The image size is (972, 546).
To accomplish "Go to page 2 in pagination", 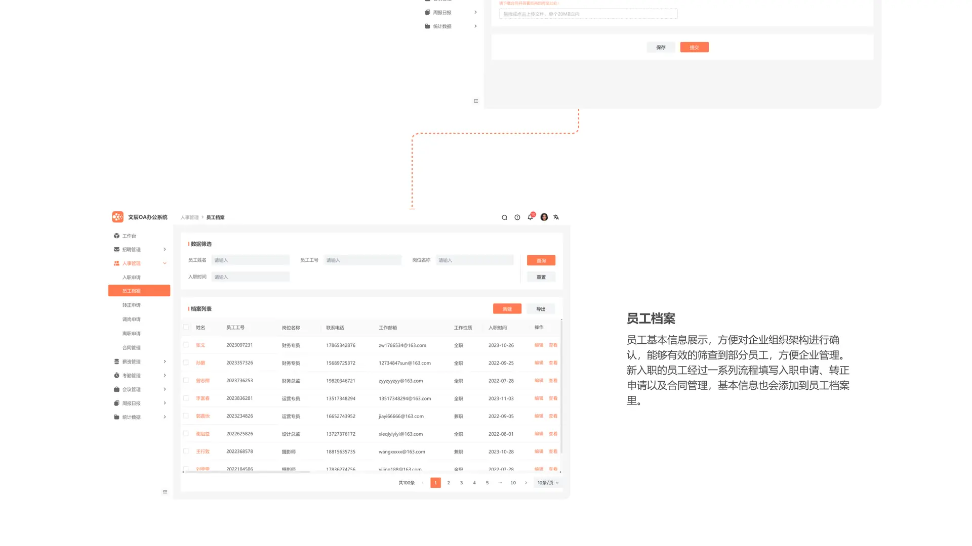I will (449, 483).
